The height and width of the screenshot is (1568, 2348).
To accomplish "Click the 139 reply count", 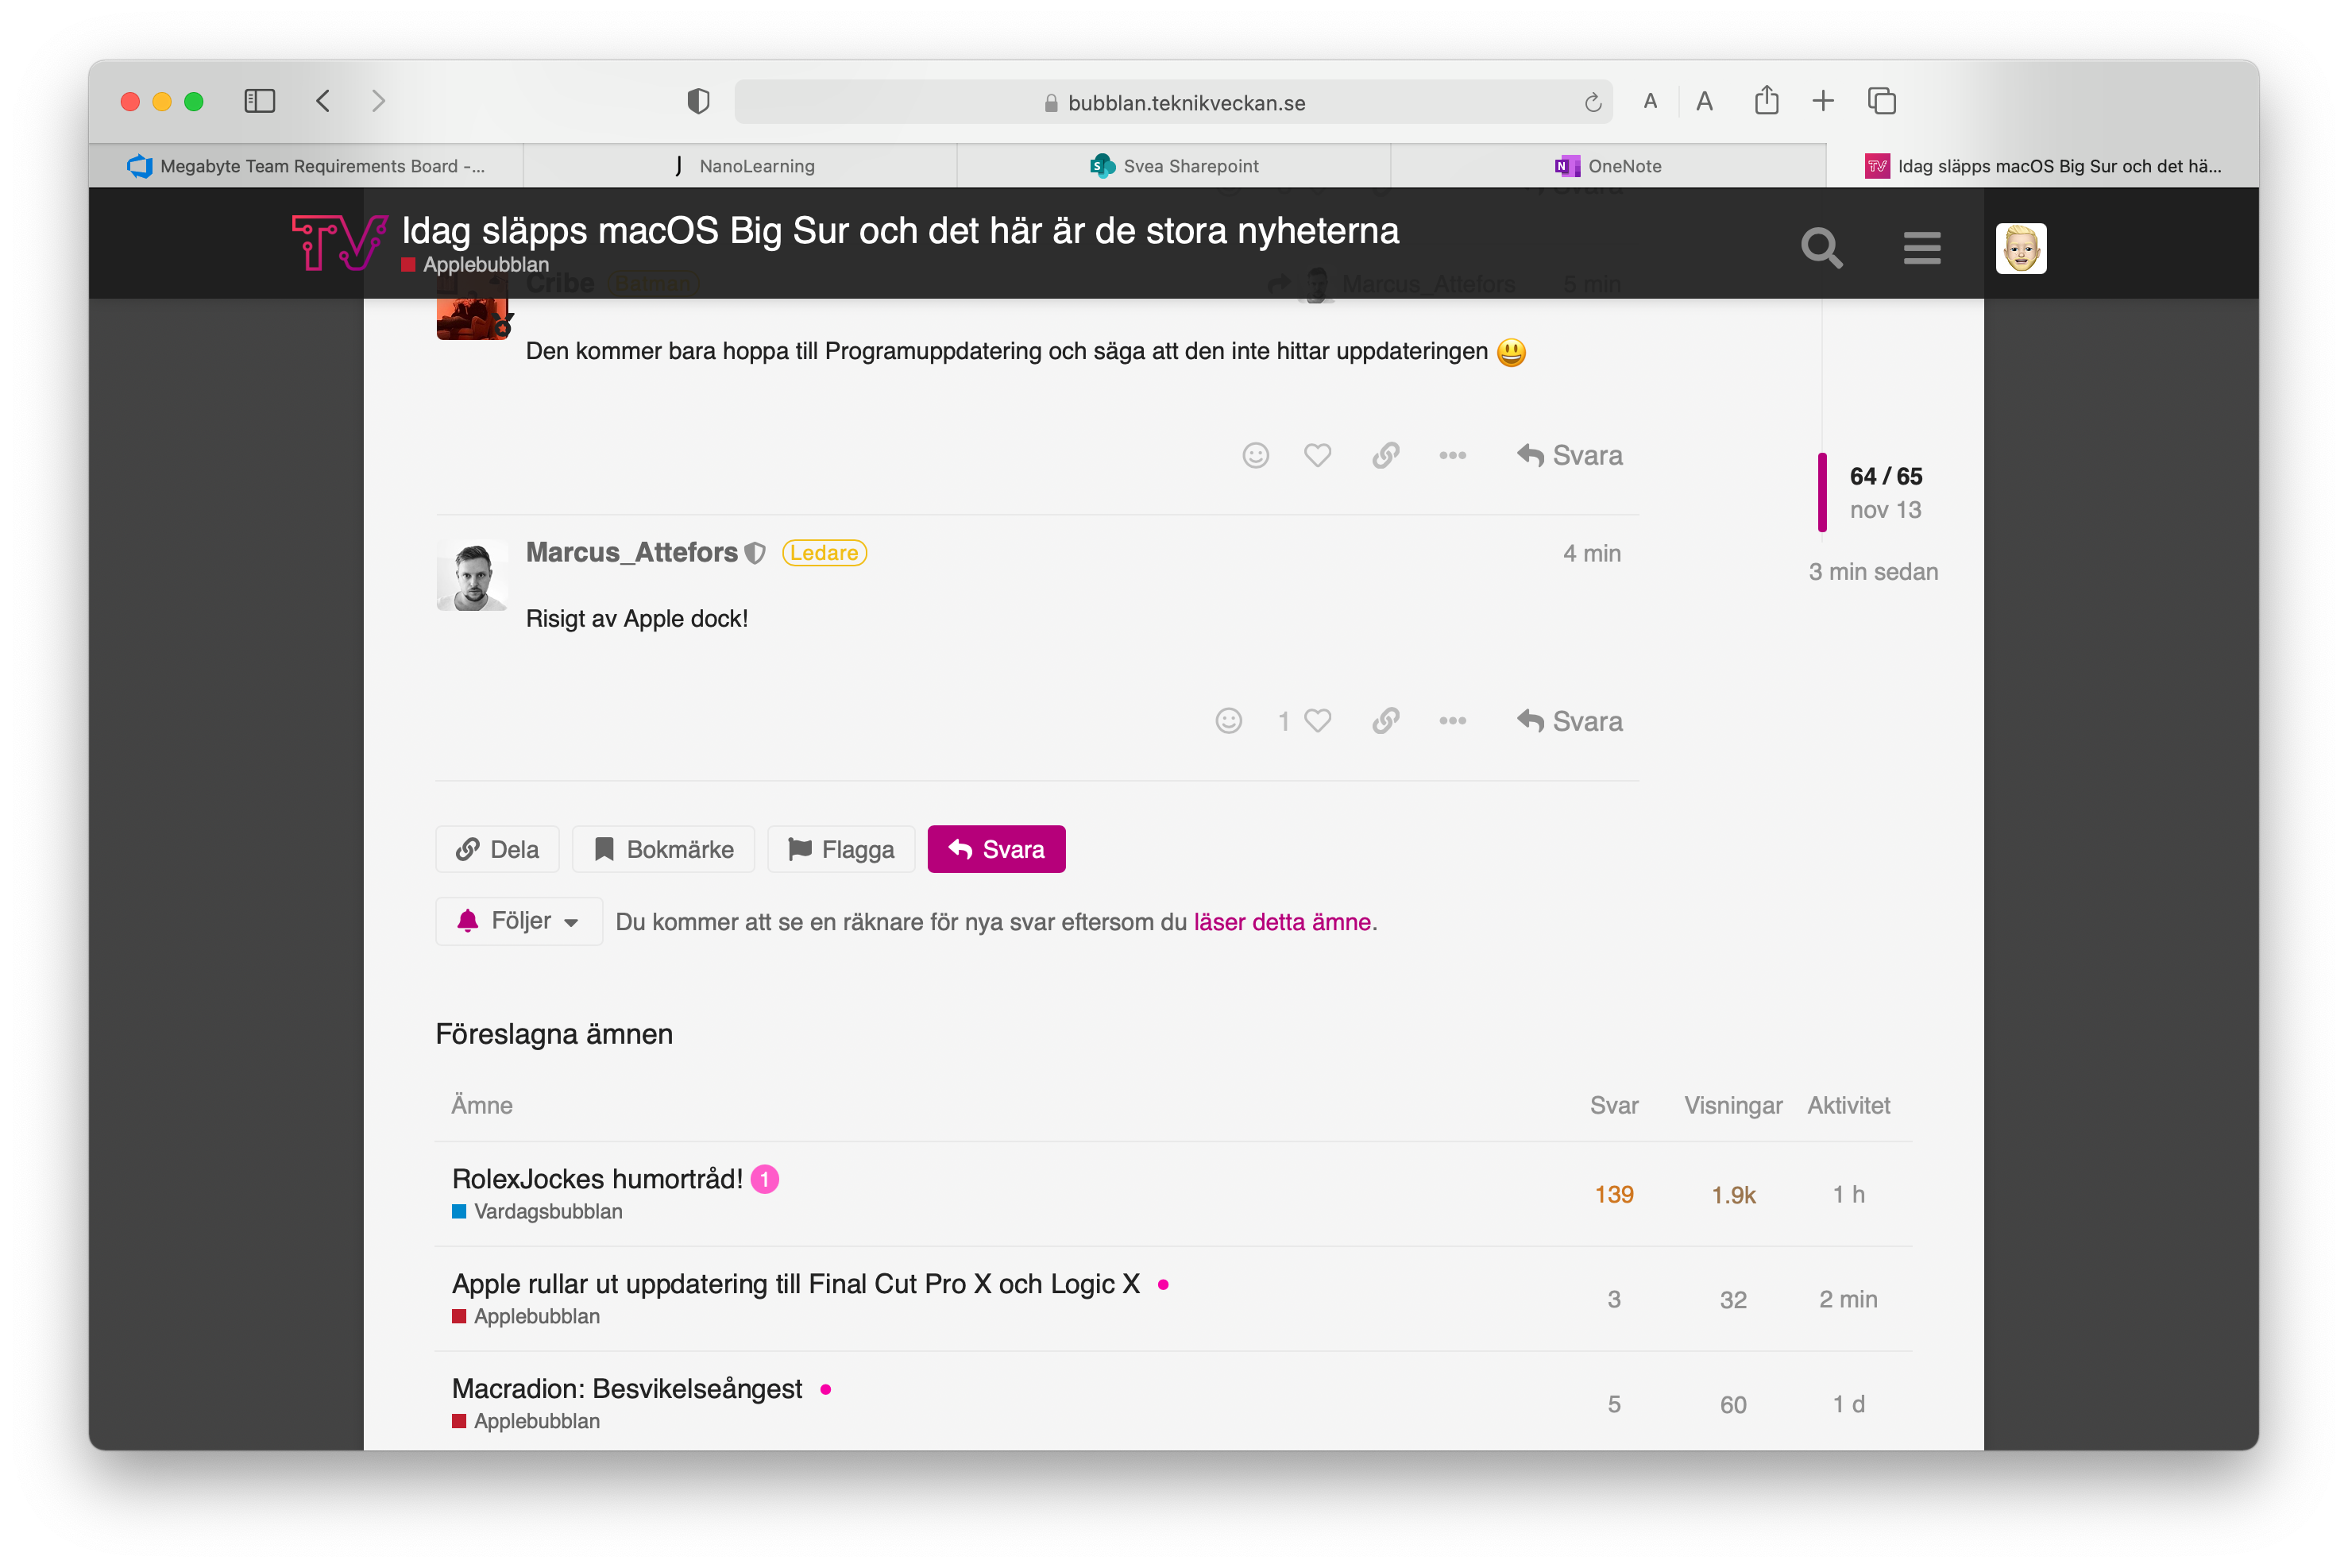I will (1614, 1195).
